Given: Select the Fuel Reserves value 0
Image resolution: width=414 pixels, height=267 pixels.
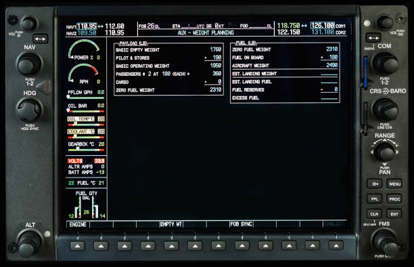Looking at the screenshot, I should tap(336, 89).
